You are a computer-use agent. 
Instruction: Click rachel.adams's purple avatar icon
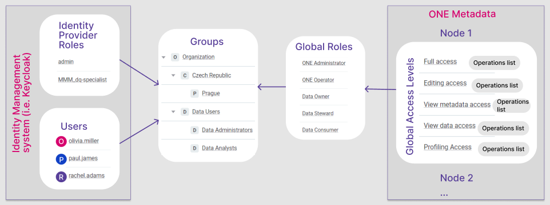61,177
